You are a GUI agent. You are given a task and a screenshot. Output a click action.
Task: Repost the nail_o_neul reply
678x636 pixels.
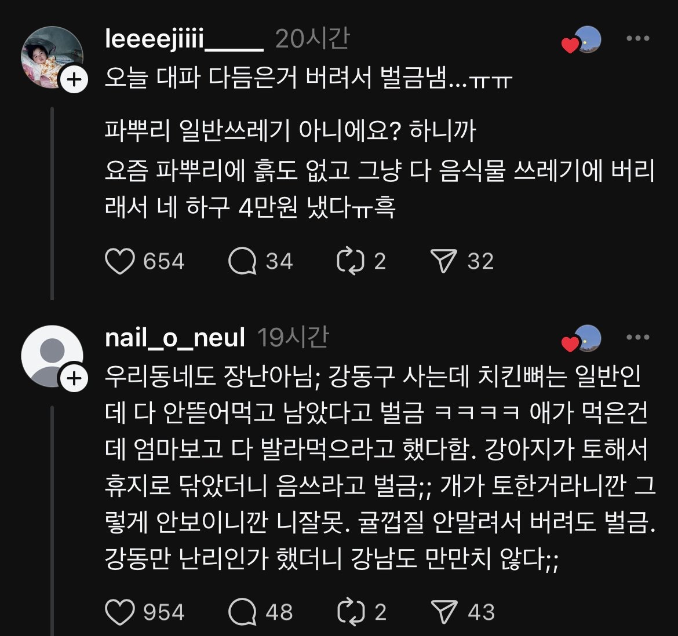pyautogui.click(x=351, y=612)
